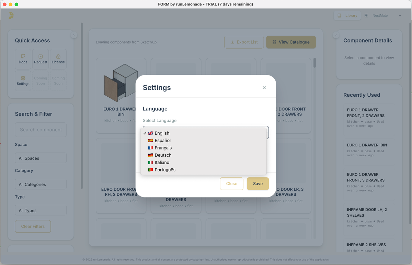The image size is (412, 265).
Task: Click Clear Filters in Search & Filter
Action: coord(33,226)
